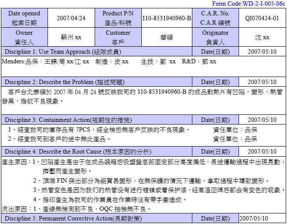Click the Owner label cell
287x224 pixels.
(24, 37)
